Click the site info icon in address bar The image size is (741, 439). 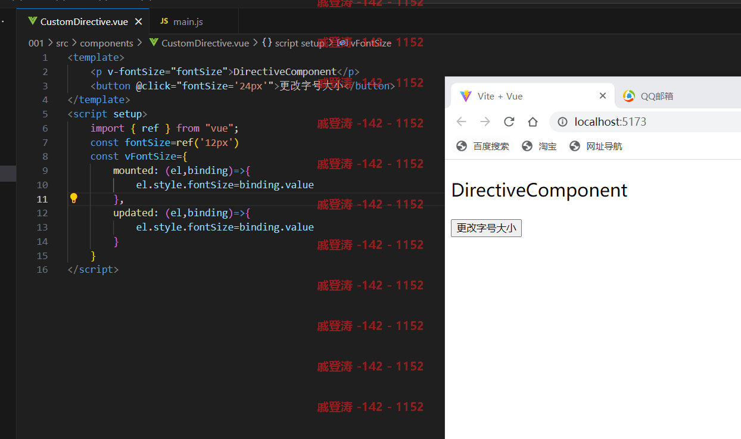click(x=562, y=122)
